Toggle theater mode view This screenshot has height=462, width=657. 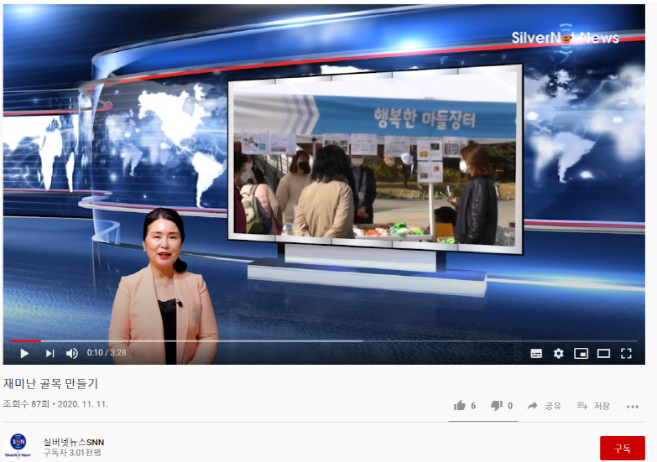tap(603, 353)
